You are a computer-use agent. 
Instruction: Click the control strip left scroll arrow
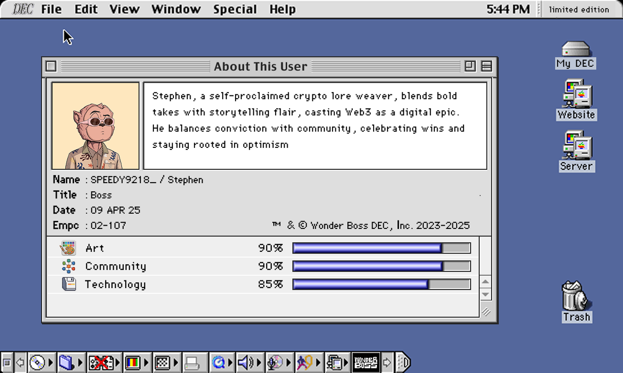(x=21, y=363)
